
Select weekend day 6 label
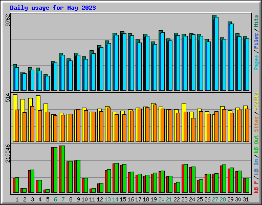[55, 199]
